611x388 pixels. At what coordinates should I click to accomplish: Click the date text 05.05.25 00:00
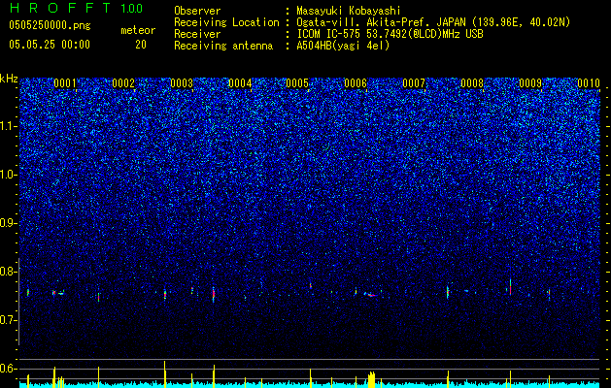point(50,44)
